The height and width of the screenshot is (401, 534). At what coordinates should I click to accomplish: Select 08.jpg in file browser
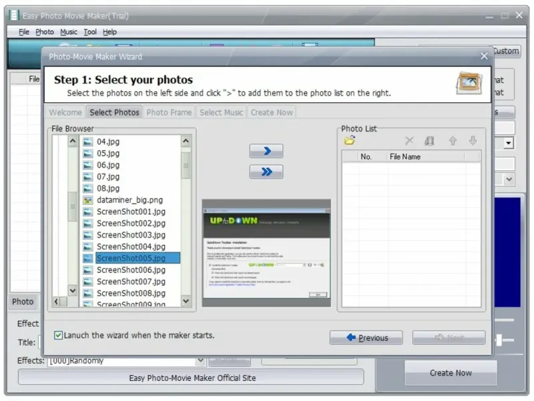point(108,188)
